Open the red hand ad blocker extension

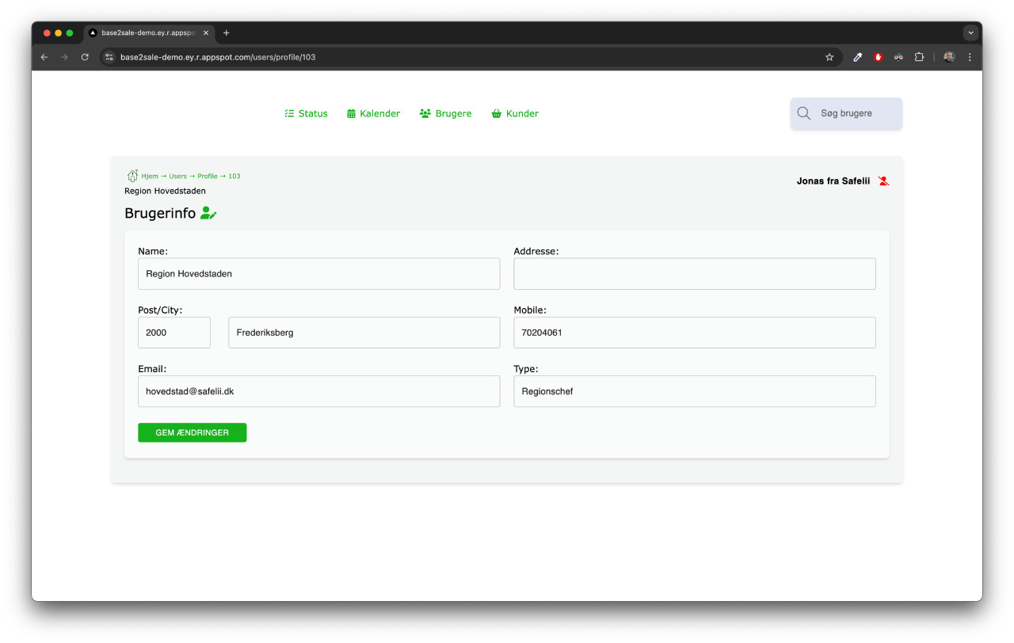click(x=878, y=57)
